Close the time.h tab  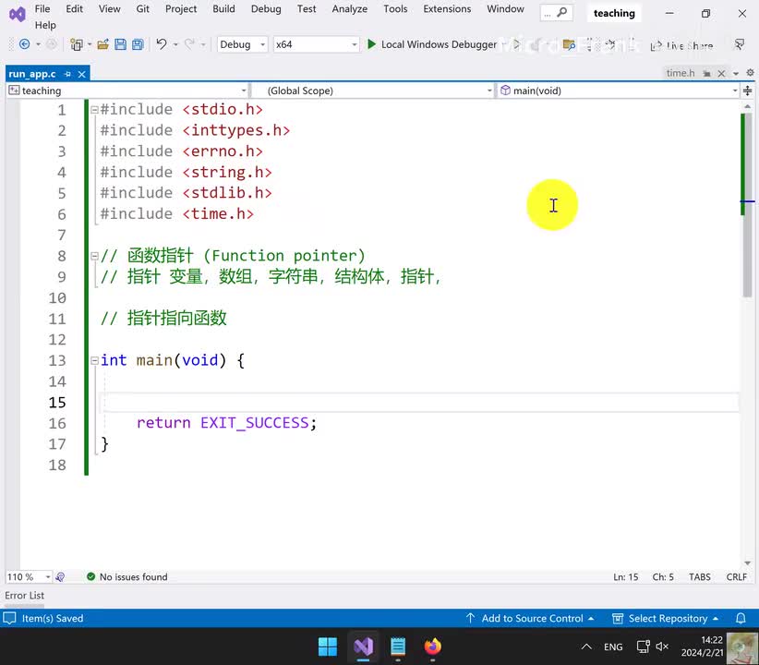721,73
